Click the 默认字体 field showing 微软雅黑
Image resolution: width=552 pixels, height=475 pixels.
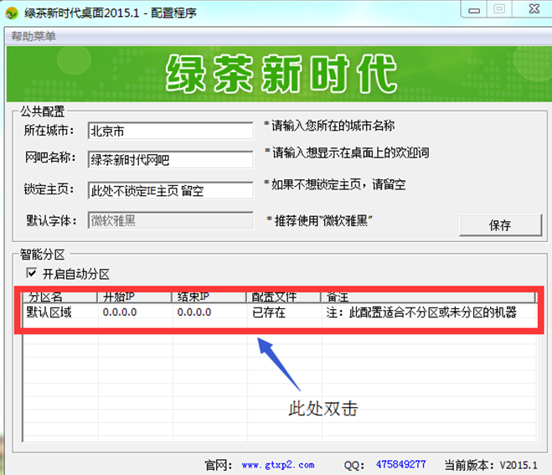170,220
